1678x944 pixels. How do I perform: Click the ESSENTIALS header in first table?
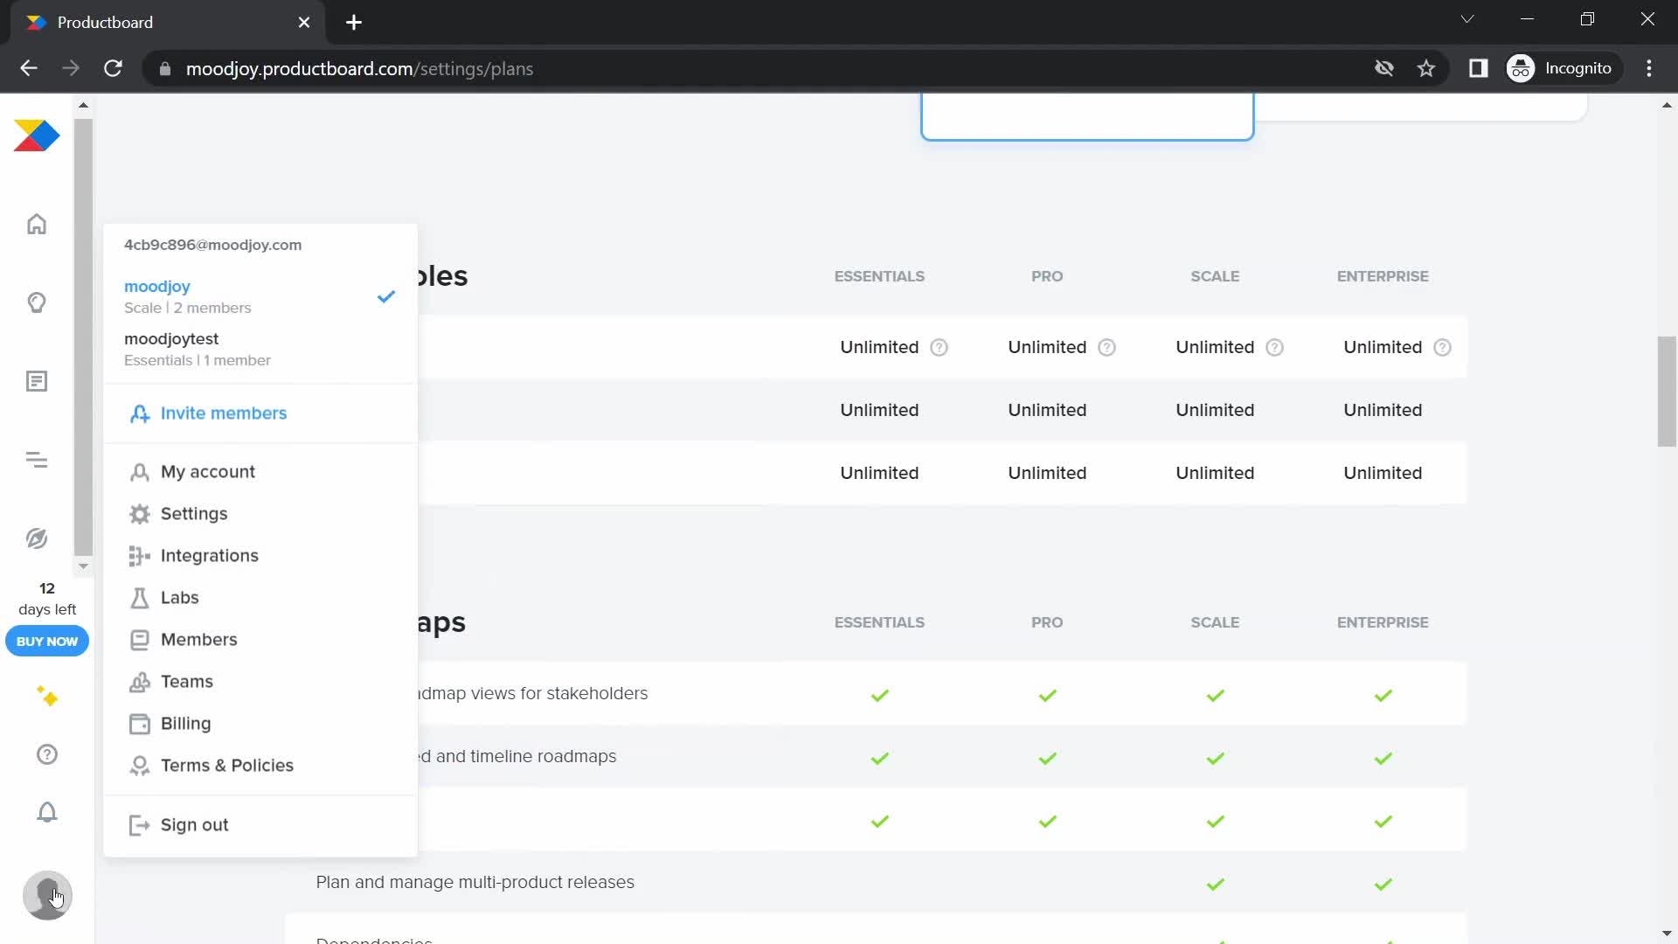point(879,276)
